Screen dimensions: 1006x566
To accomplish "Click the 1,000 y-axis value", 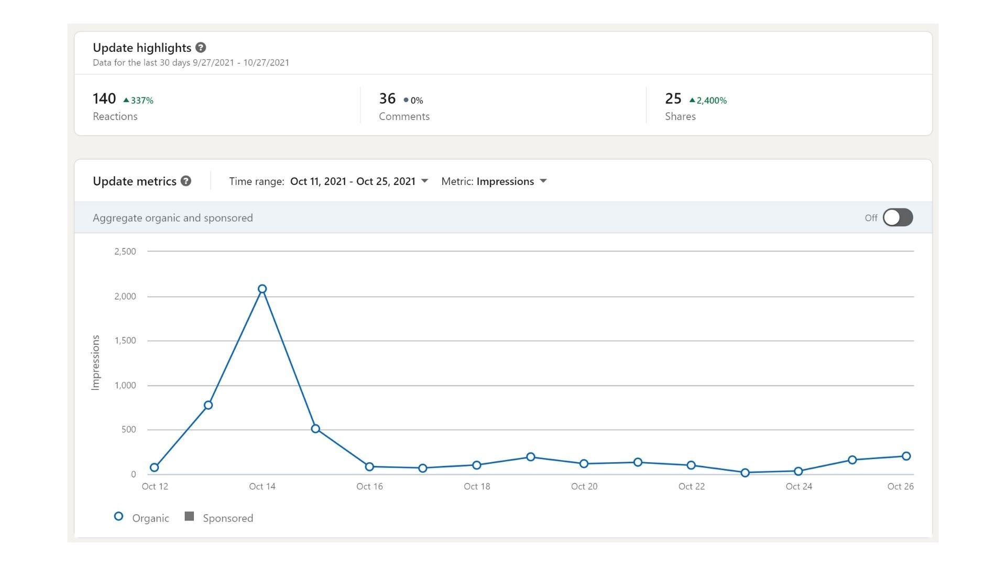I will [125, 385].
